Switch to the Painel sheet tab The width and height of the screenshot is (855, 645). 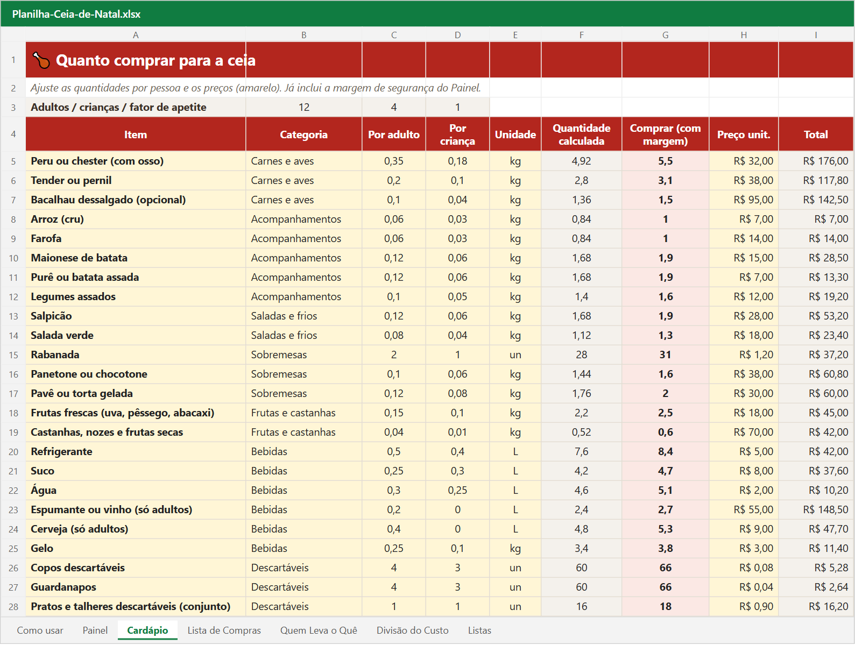pyautogui.click(x=95, y=630)
